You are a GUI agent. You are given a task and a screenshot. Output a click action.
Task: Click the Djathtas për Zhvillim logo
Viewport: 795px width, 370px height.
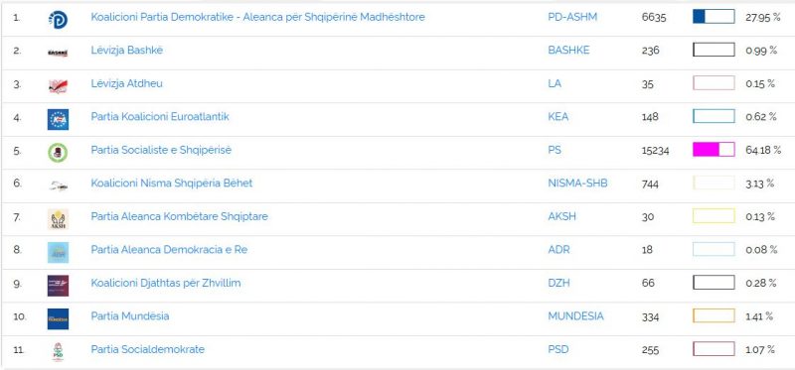[58, 286]
